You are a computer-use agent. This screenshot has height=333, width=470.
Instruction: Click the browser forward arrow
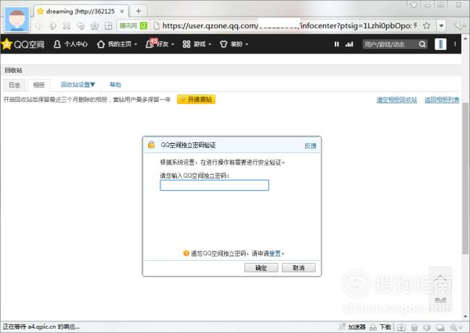click(53, 26)
